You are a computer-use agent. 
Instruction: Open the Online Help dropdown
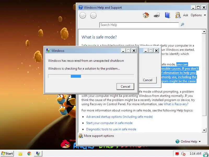point(191,142)
